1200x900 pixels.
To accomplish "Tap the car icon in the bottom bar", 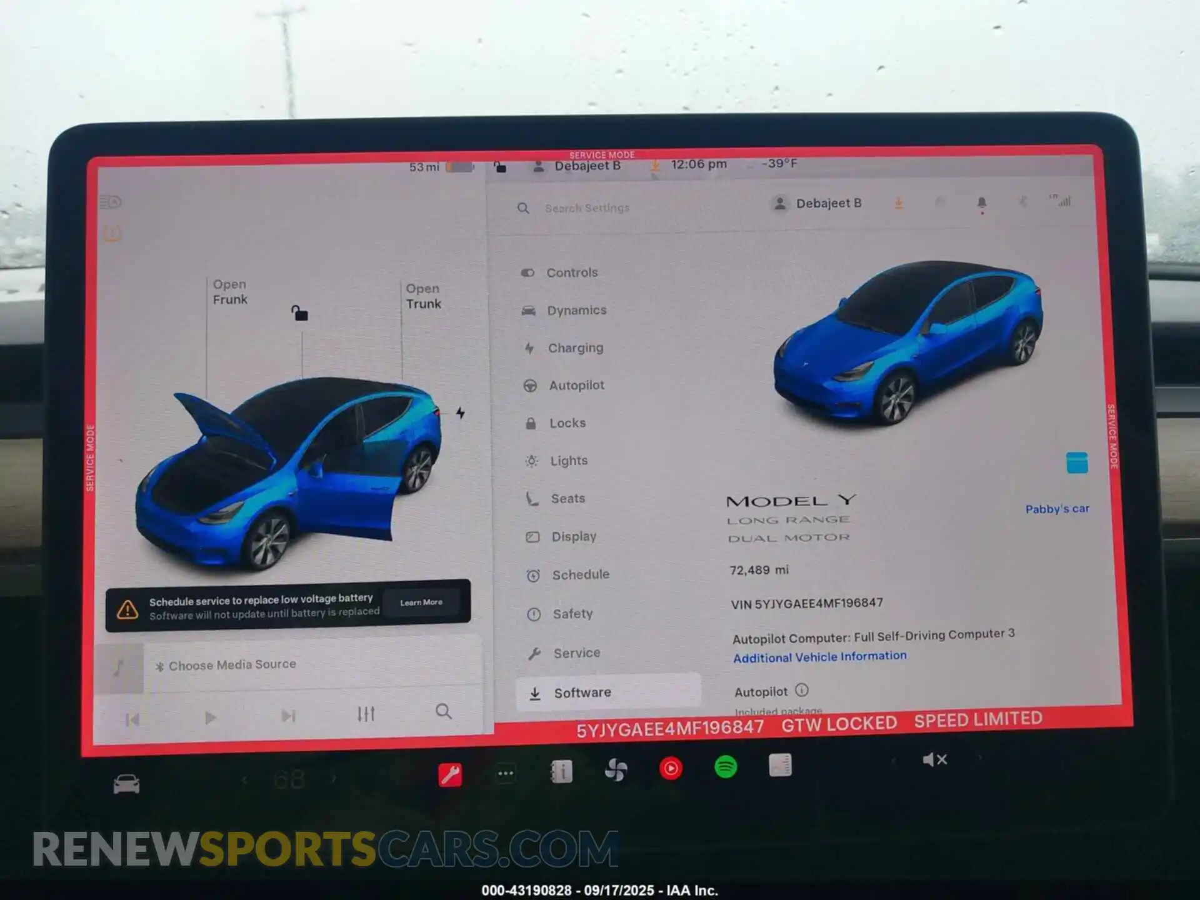I will tap(126, 784).
